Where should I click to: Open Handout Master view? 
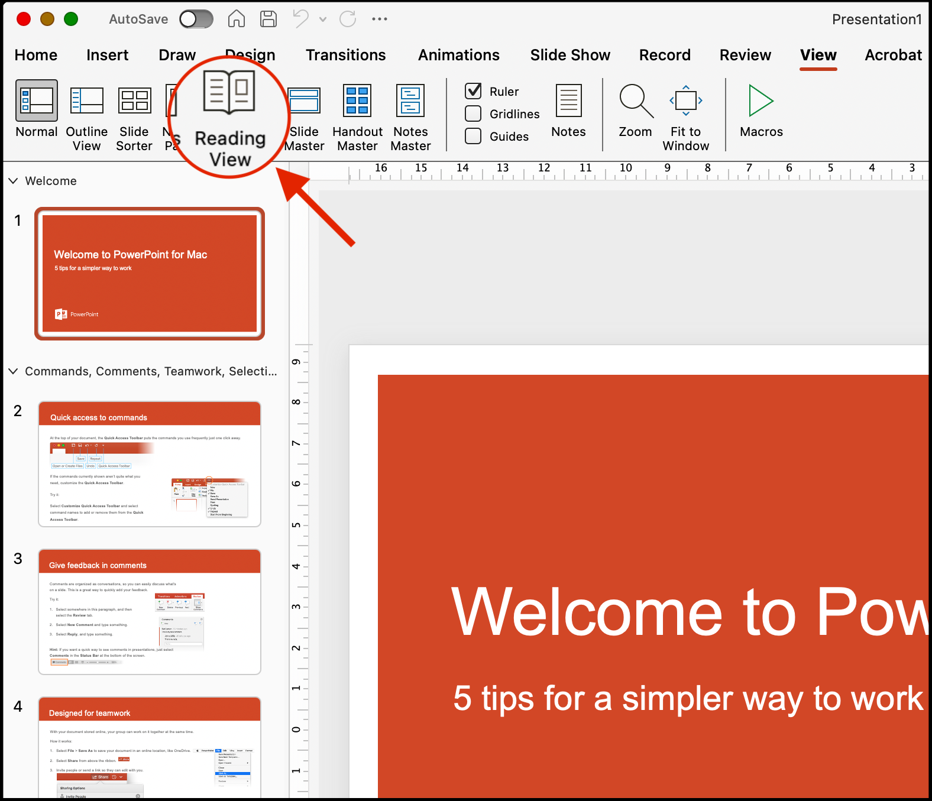point(357,118)
